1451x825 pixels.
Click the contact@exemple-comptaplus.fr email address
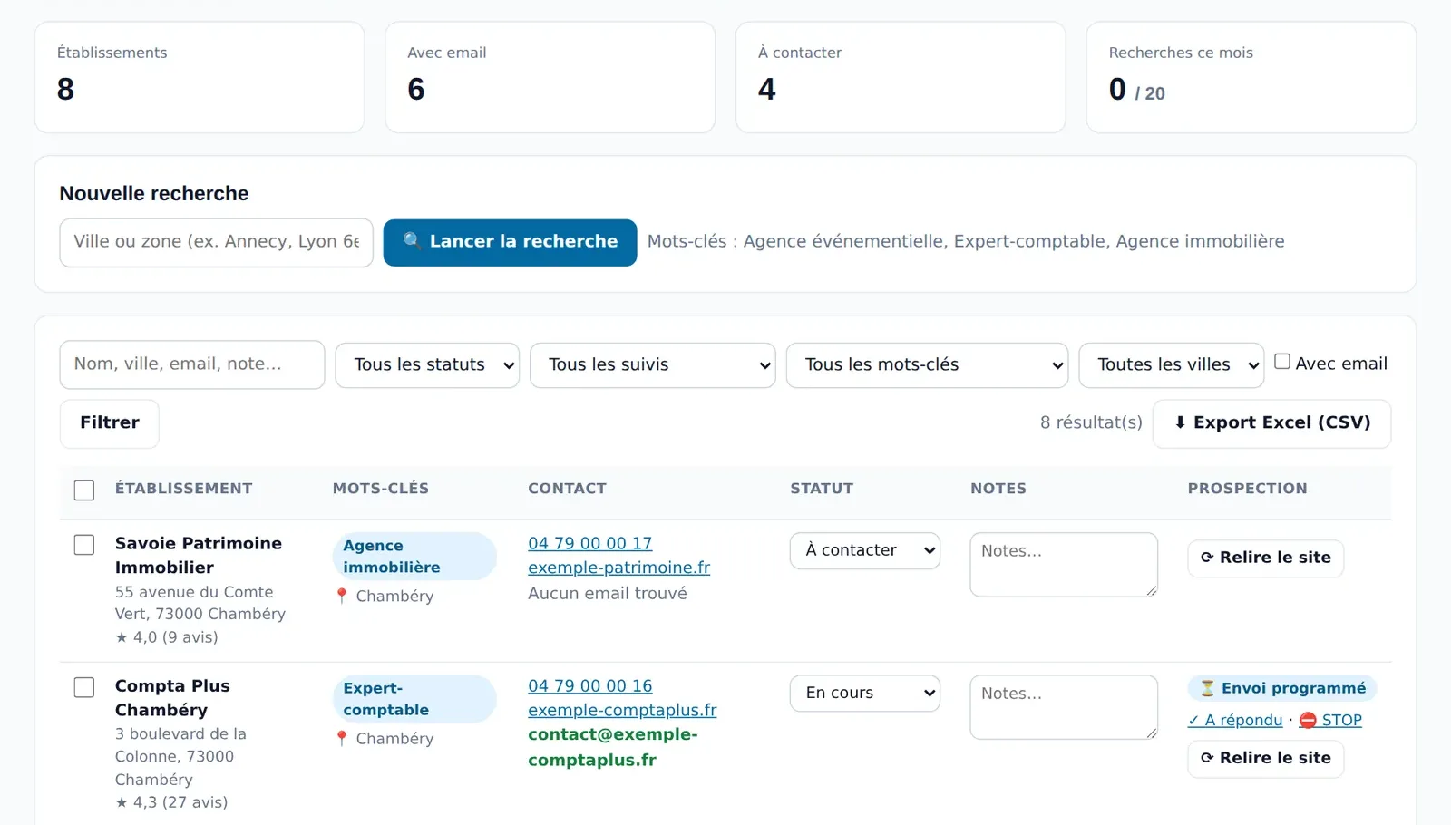tap(613, 747)
